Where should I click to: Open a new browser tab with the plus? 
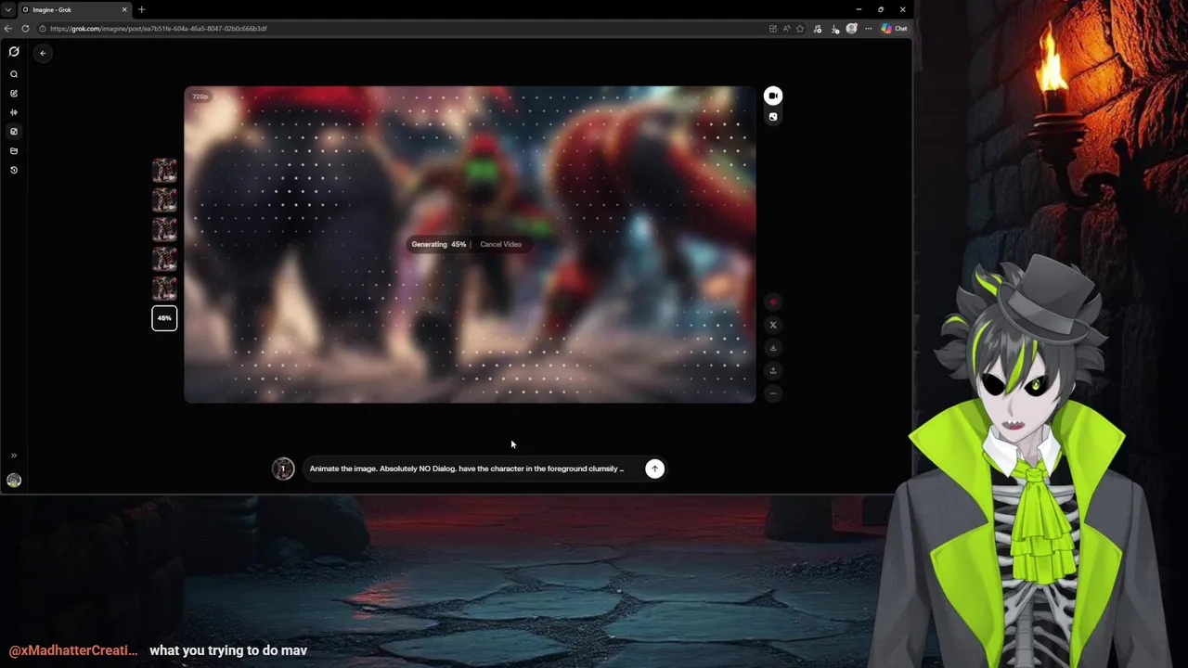pyautogui.click(x=141, y=9)
